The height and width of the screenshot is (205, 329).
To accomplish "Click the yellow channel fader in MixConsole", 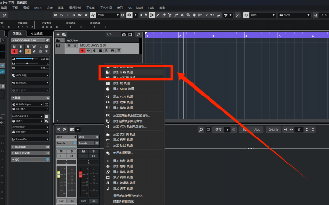I will [59, 174].
